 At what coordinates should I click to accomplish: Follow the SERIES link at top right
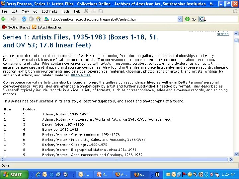(222, 34)
